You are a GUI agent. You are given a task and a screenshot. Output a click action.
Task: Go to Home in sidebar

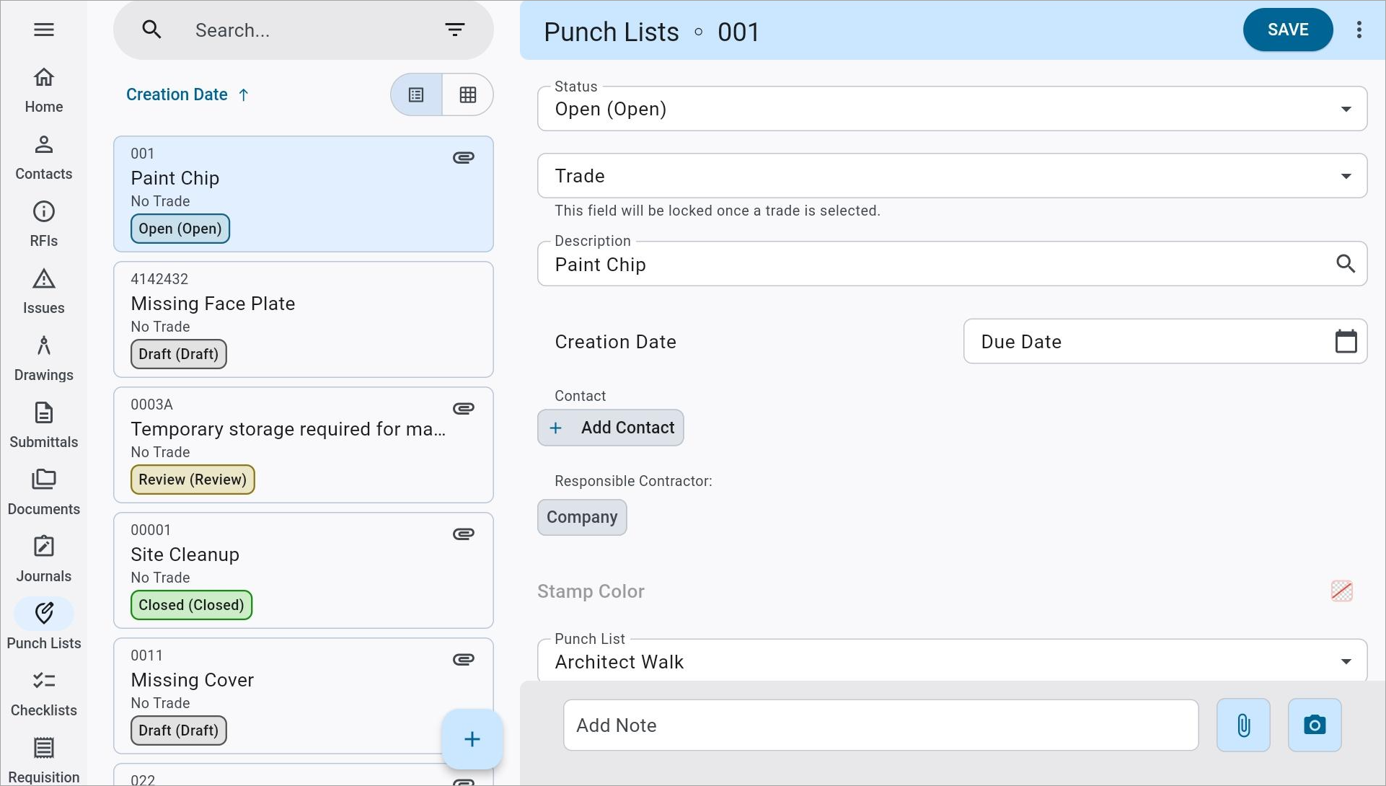click(x=44, y=90)
